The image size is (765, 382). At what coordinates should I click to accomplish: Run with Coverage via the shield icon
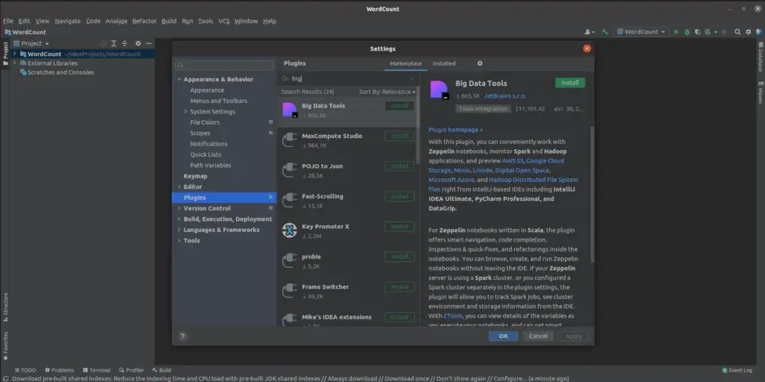click(x=698, y=31)
